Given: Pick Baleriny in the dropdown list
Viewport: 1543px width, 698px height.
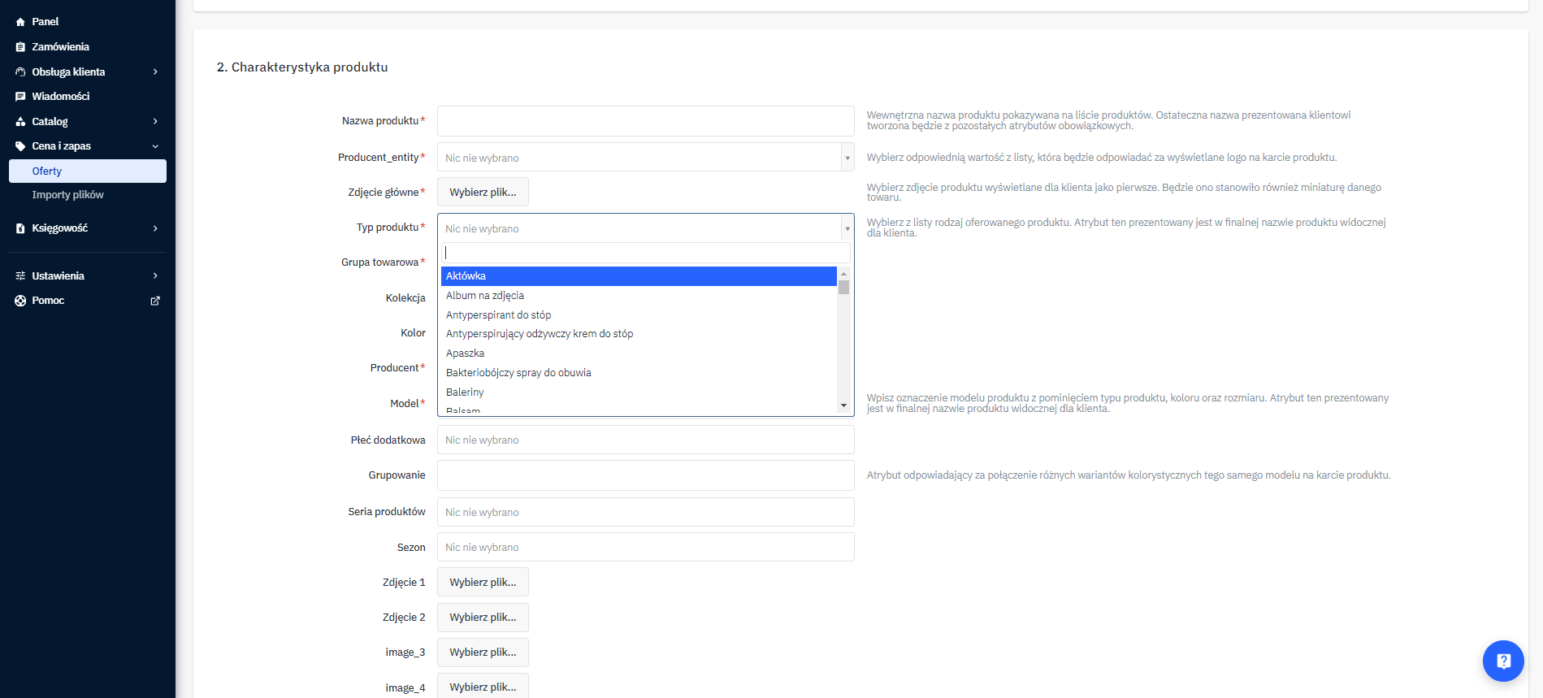Looking at the screenshot, I should 465,392.
